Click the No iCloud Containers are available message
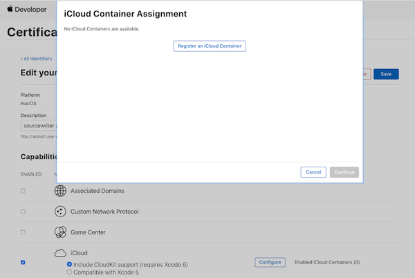 (102, 29)
